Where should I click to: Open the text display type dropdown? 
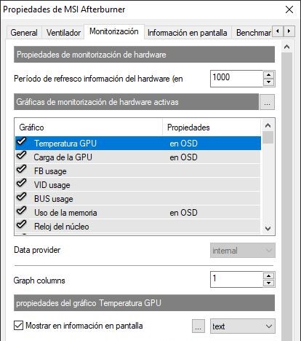[x=243, y=326]
